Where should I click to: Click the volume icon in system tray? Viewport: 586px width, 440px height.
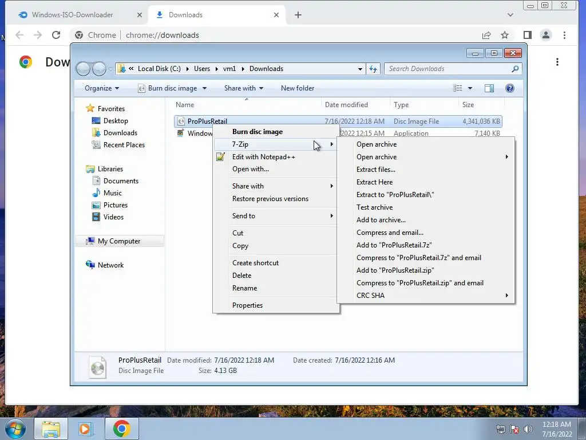(x=528, y=429)
